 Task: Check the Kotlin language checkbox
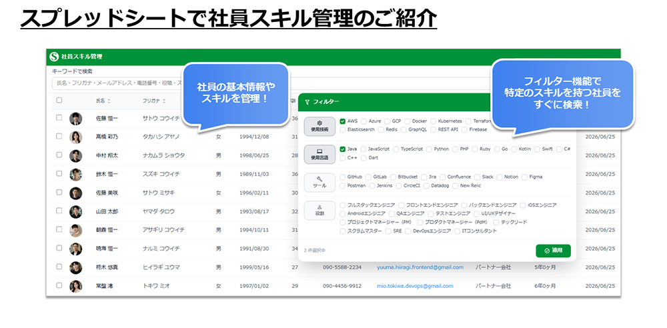coord(514,149)
